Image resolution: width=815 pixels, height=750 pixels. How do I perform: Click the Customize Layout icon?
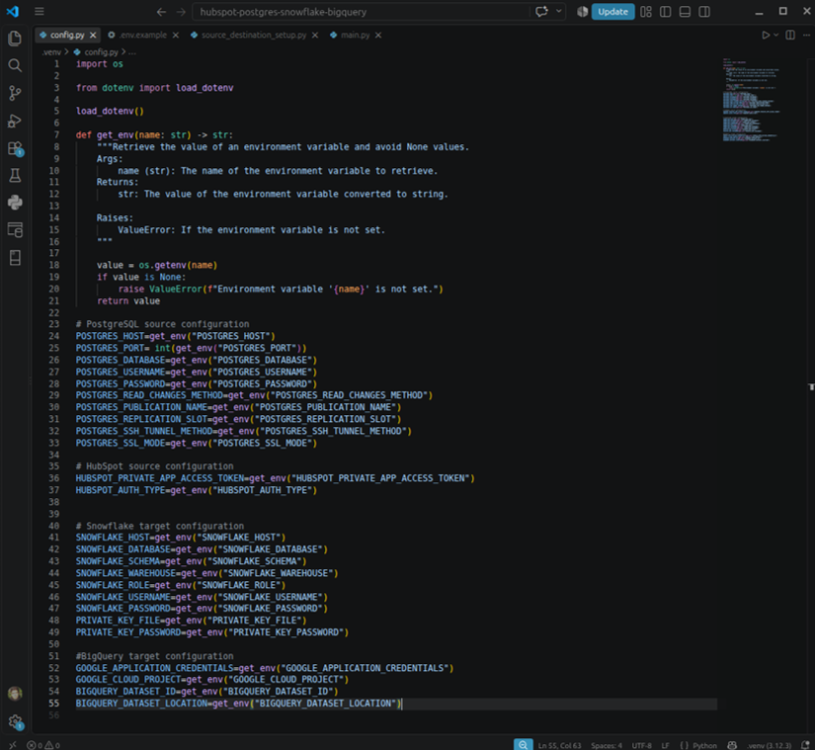646,12
